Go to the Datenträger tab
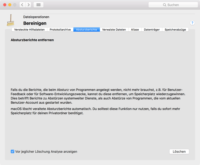Image resolution: width=200 pixels, height=165 pixels. click(152, 30)
